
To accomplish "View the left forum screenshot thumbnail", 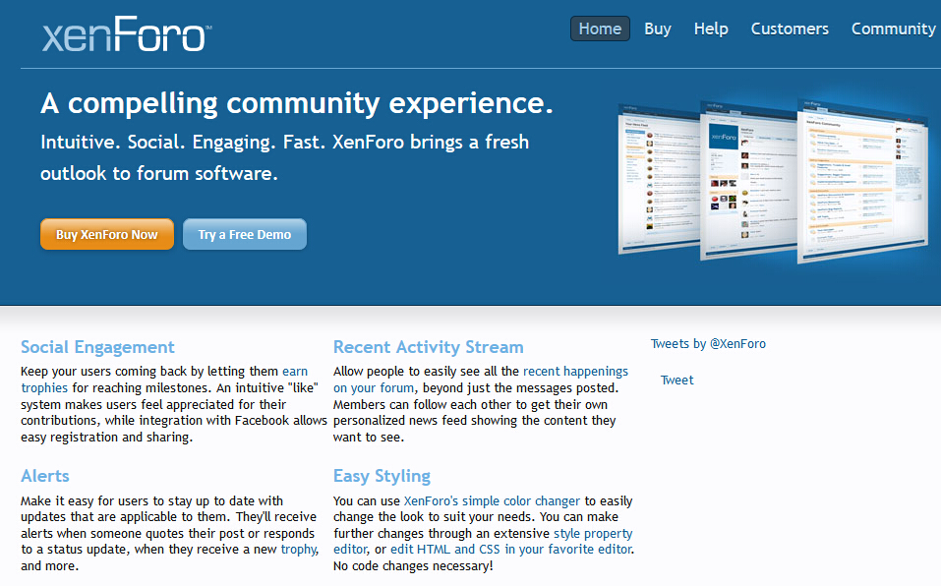I will pyautogui.click(x=656, y=177).
